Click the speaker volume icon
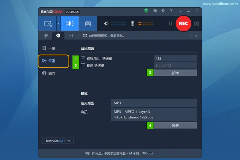 [x=106, y=24]
